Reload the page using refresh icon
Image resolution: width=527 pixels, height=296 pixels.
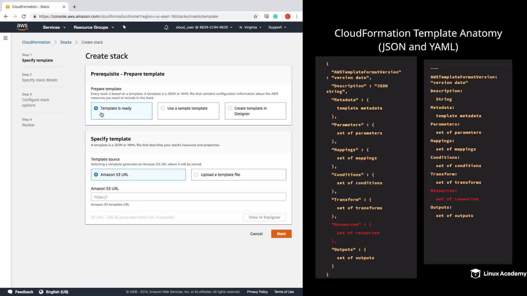tap(24, 16)
